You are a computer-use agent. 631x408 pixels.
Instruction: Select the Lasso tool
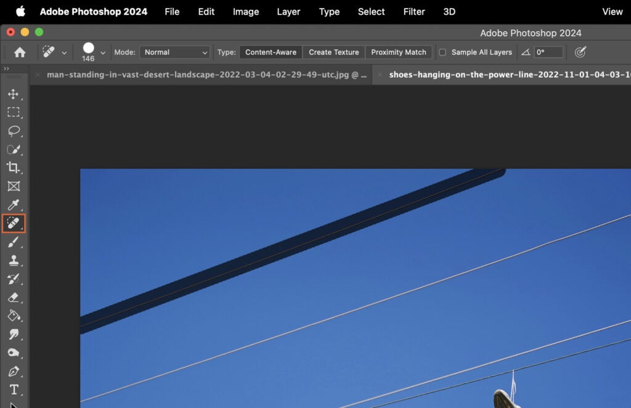tap(14, 131)
